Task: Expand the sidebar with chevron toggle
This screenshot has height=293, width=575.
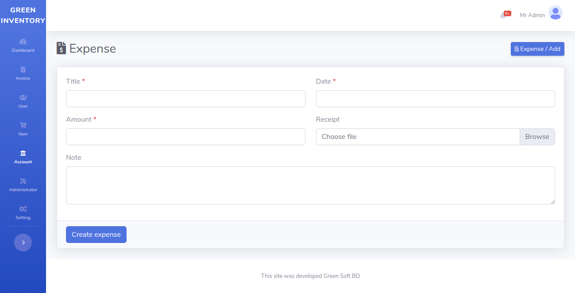Action: click(23, 243)
